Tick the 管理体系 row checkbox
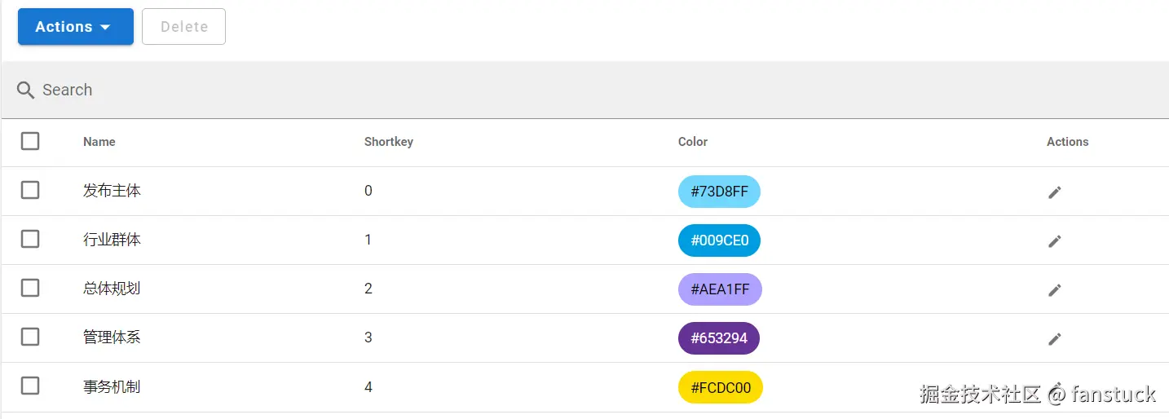The width and height of the screenshot is (1169, 419). pos(30,337)
